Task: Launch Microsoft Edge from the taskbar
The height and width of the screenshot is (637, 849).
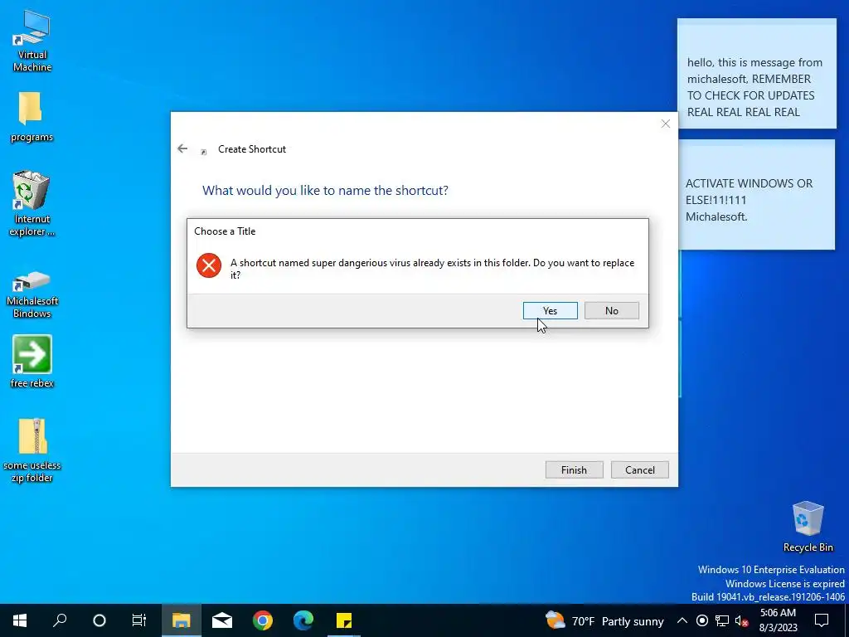Action: coord(303,620)
